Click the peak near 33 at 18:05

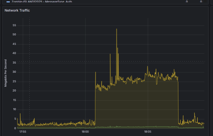point(148,67)
